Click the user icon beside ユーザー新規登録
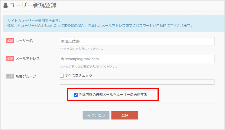Screen dimensions: 225x130 pyautogui.click(x=6, y=5)
